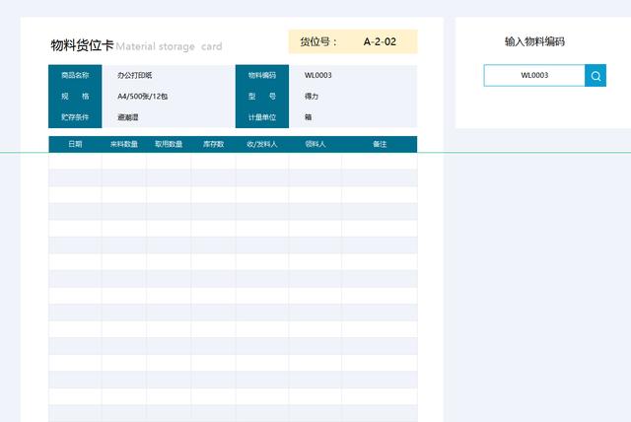631x422 pixels.
Task: Select the 备注 column header
Action: [380, 144]
